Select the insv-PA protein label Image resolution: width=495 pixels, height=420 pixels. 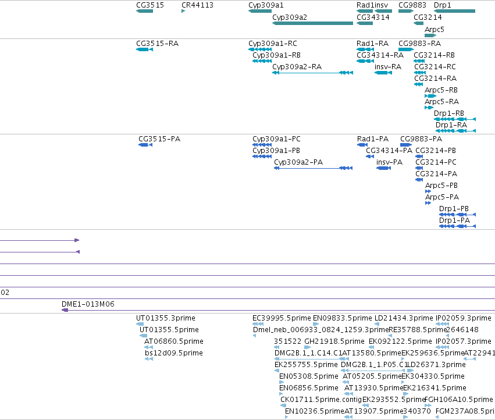tap(389, 162)
